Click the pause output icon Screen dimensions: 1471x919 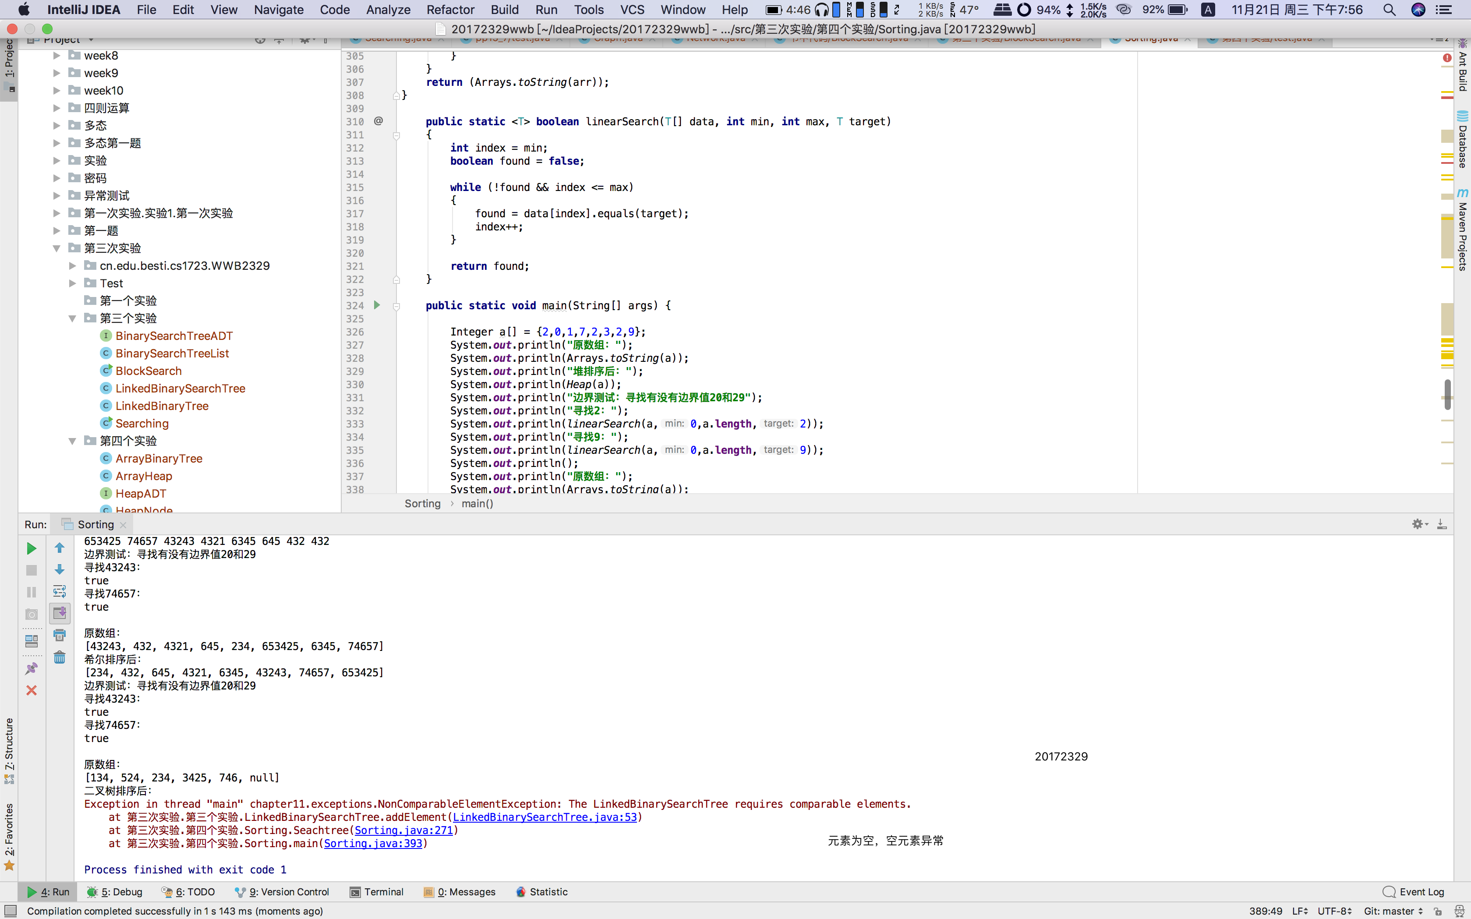31,592
